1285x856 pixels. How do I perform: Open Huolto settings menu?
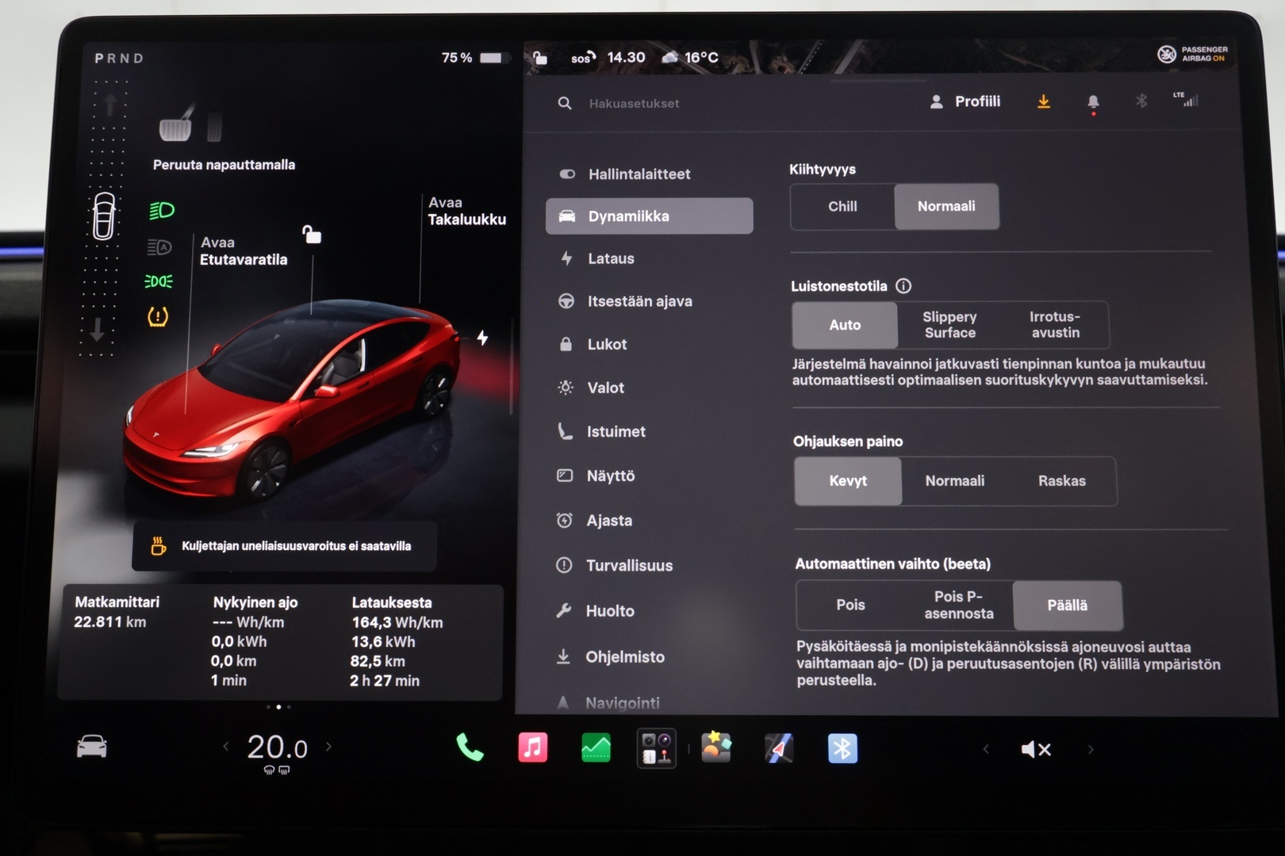pos(649,610)
